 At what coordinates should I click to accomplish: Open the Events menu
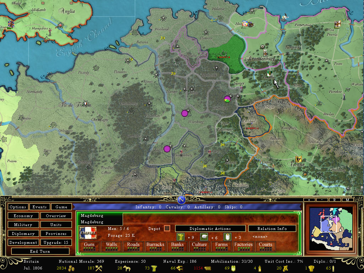click(39, 207)
